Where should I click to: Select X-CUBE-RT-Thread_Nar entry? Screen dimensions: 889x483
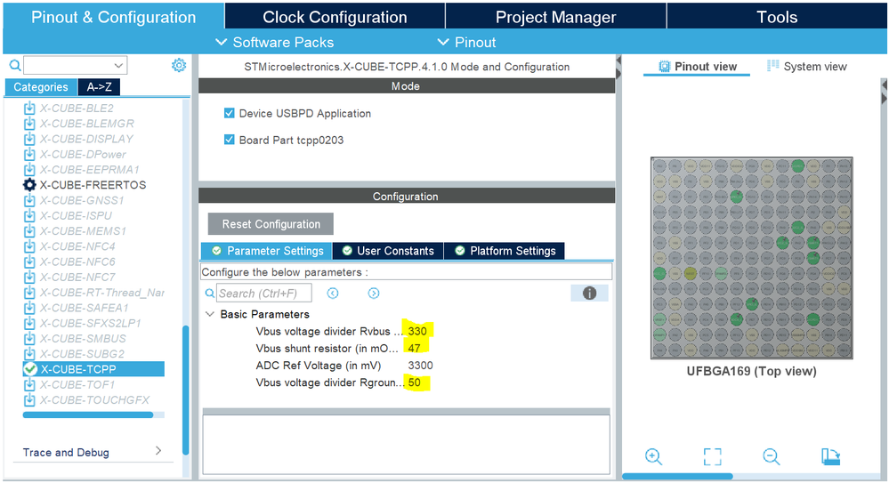click(102, 293)
